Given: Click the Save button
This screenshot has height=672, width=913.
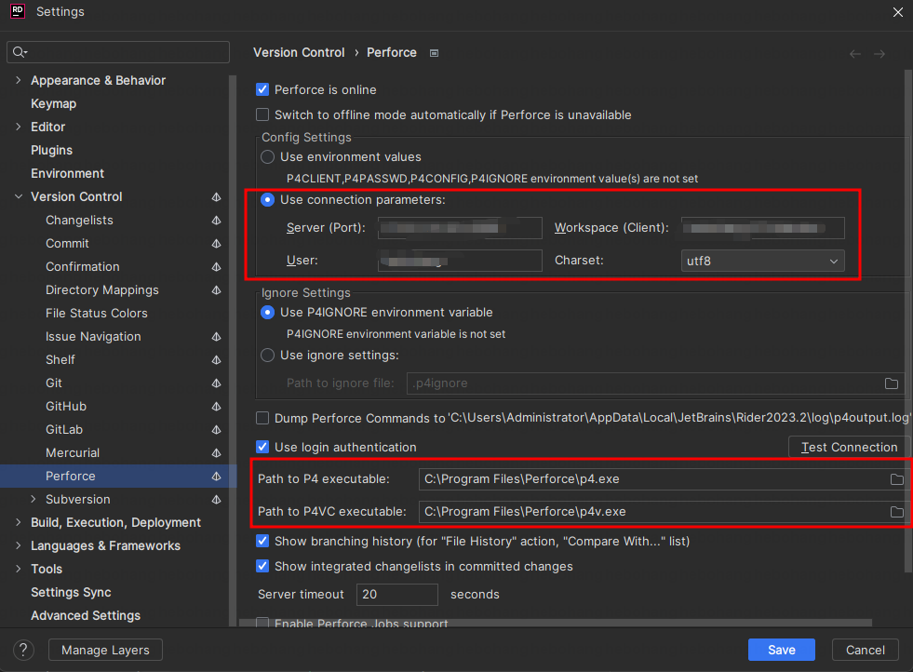Looking at the screenshot, I should (x=782, y=650).
